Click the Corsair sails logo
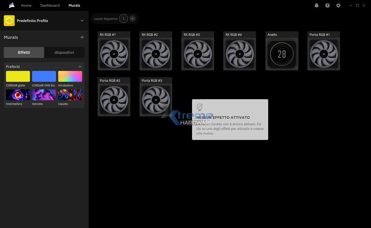The height and width of the screenshot is (228, 371). 11,5
